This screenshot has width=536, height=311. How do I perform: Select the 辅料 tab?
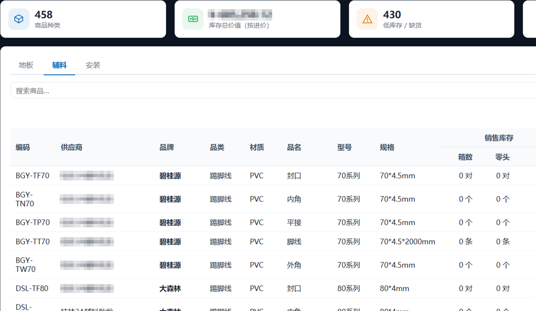click(59, 65)
